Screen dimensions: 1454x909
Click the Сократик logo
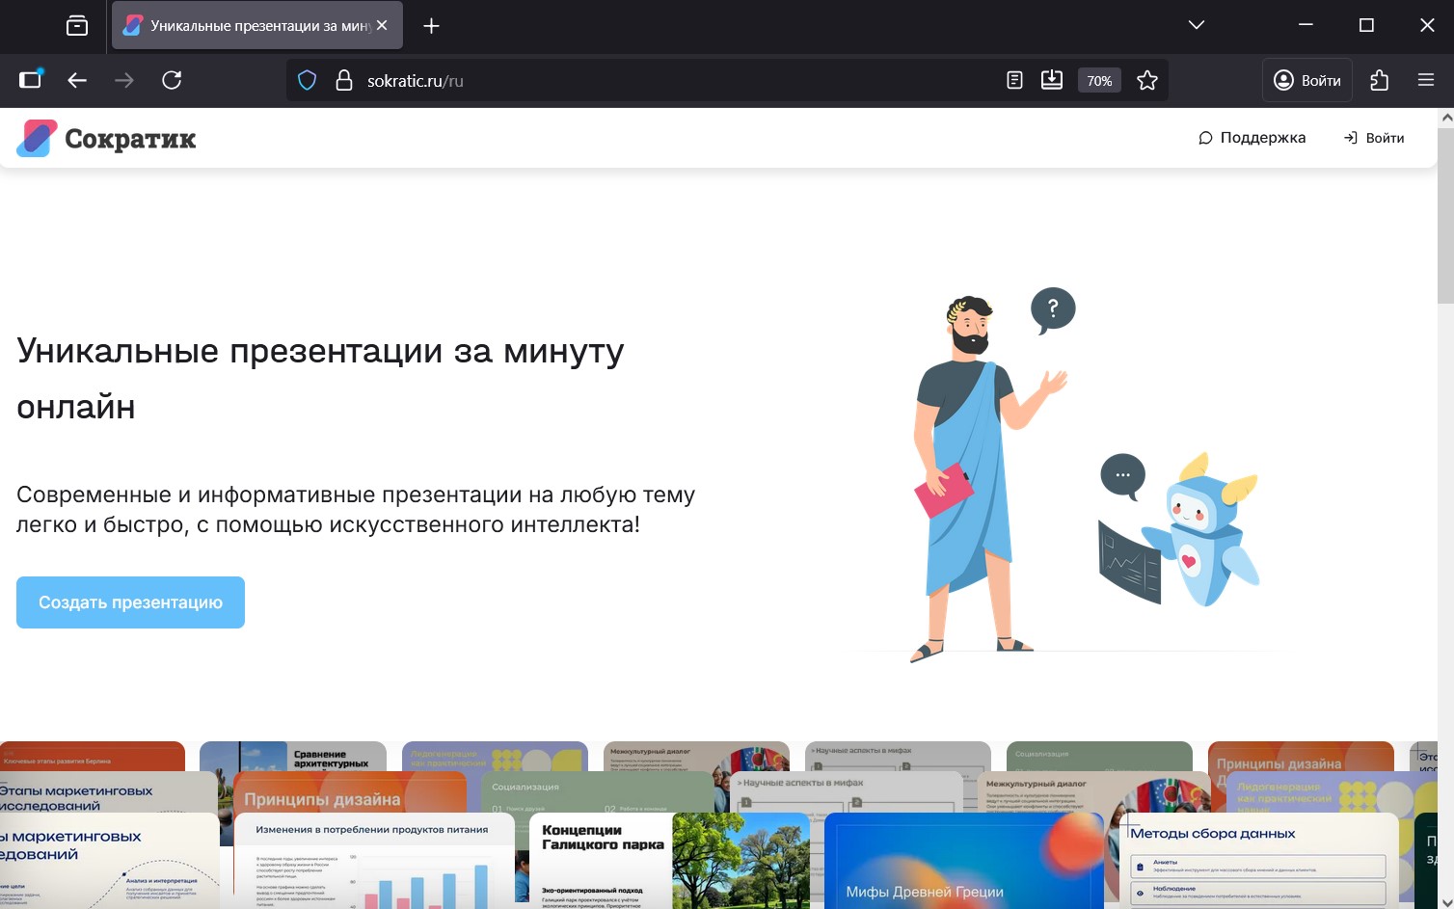pos(104,138)
